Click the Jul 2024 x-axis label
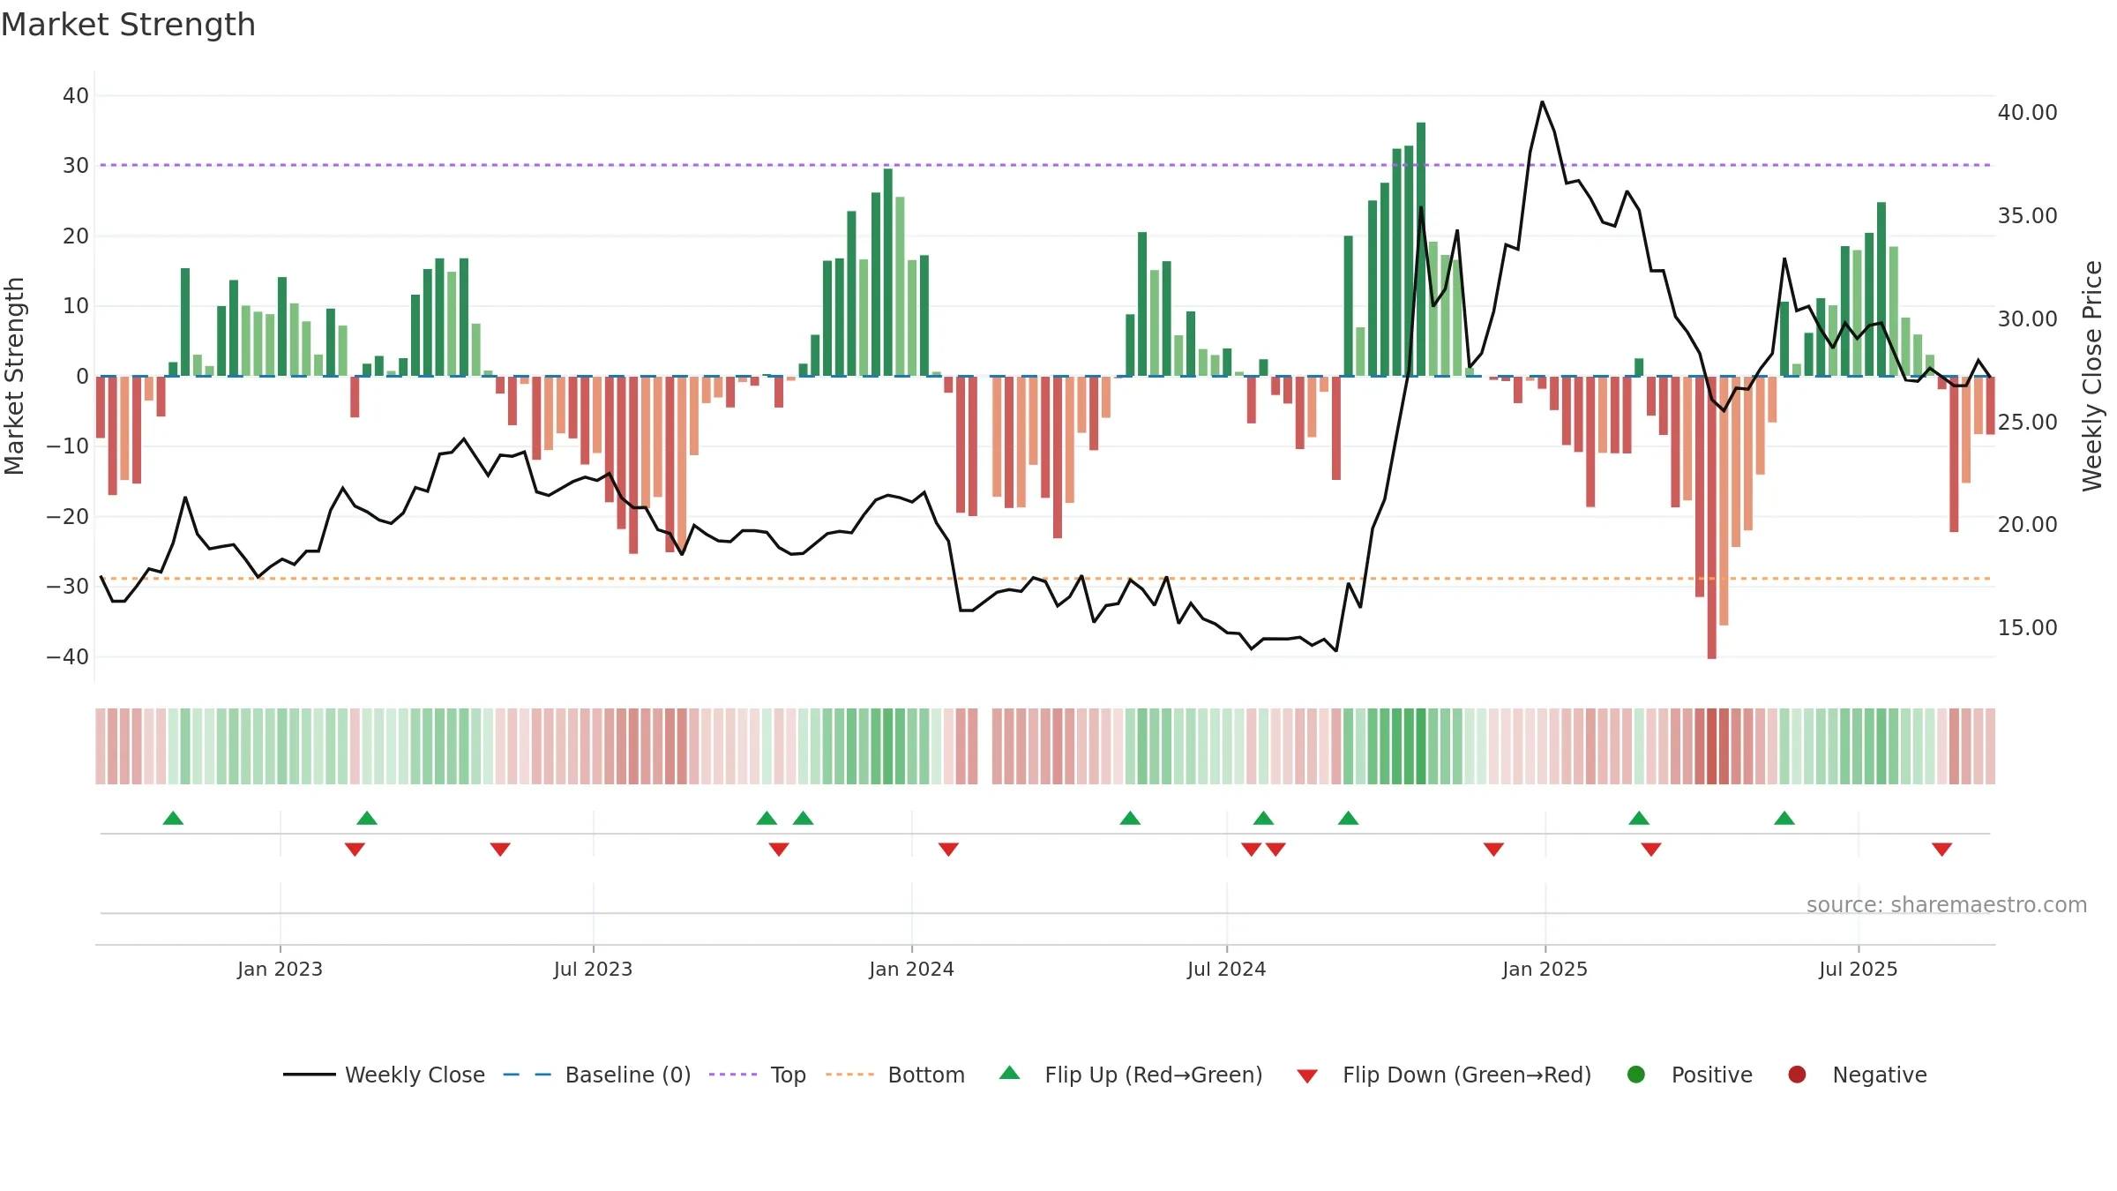The width and height of the screenshot is (2117, 1191). (1226, 969)
